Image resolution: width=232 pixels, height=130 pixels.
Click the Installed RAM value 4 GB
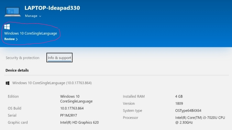(179, 97)
